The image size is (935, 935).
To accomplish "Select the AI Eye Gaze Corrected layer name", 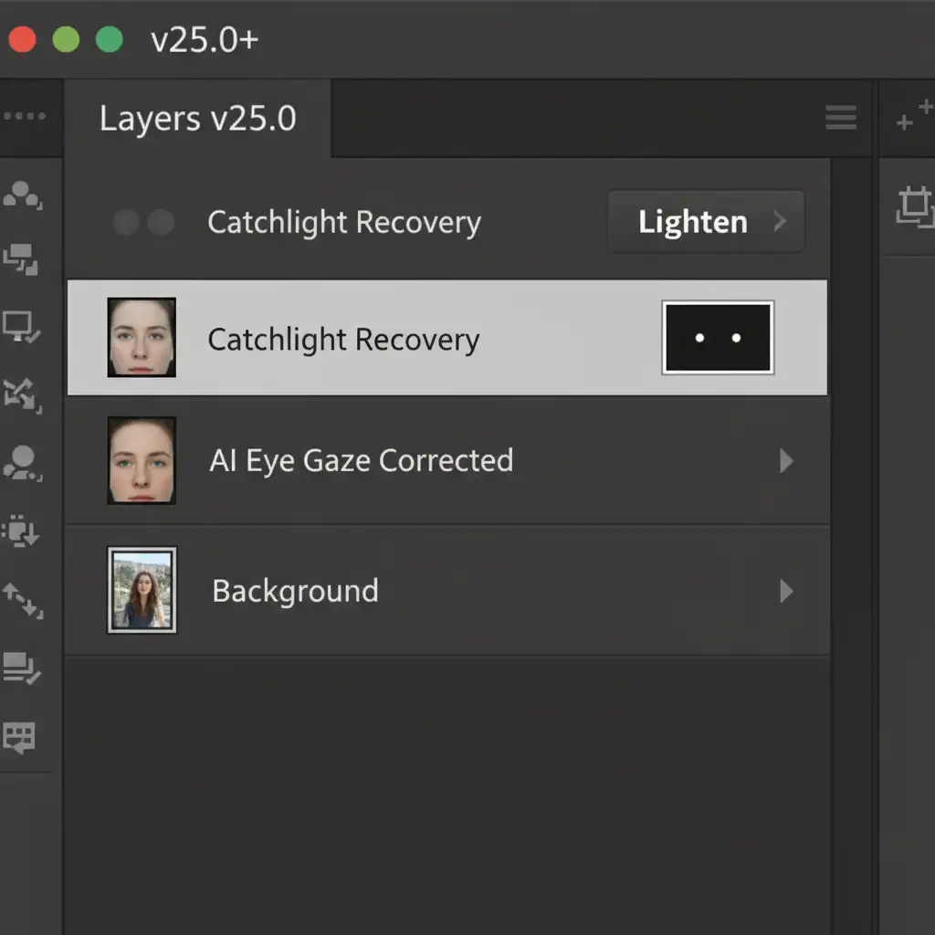I will (x=361, y=460).
